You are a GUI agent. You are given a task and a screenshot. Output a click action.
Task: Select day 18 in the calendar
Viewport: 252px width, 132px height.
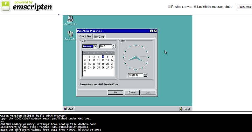coord(98,64)
